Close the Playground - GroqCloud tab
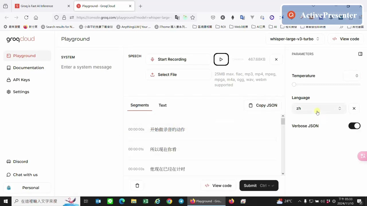 [130, 6]
